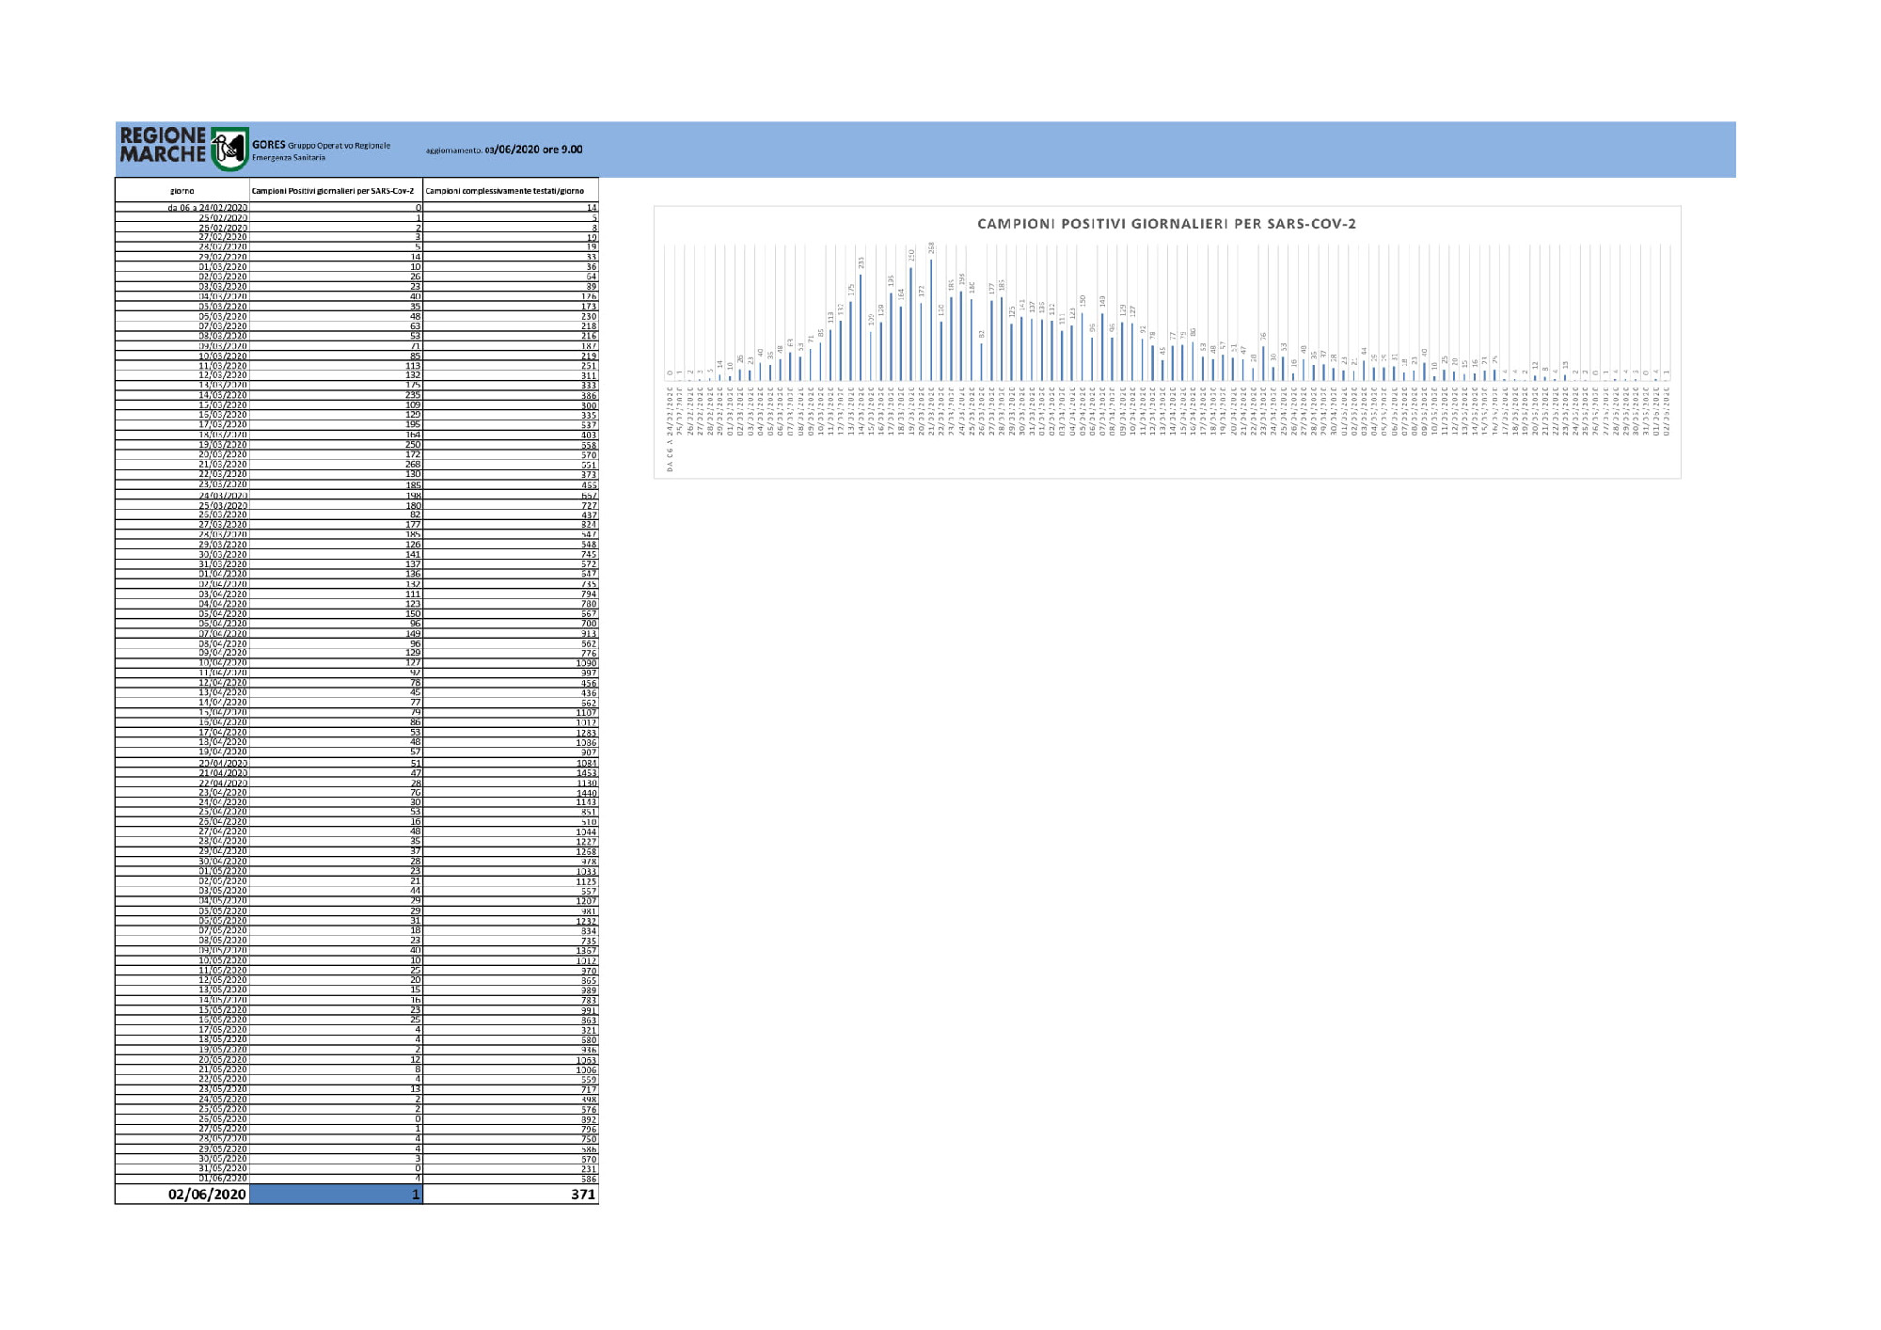1881x1330 pixels.
Task: Click positive count 12 in 20/05/2020 row
Action: pyautogui.click(x=416, y=1060)
